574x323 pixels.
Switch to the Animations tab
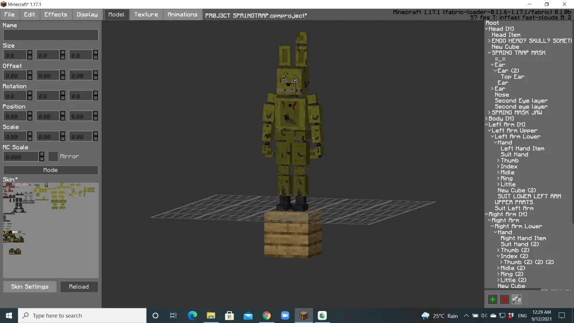click(182, 14)
